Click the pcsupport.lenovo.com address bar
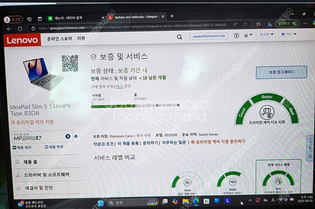315x209 pixels. point(133,26)
